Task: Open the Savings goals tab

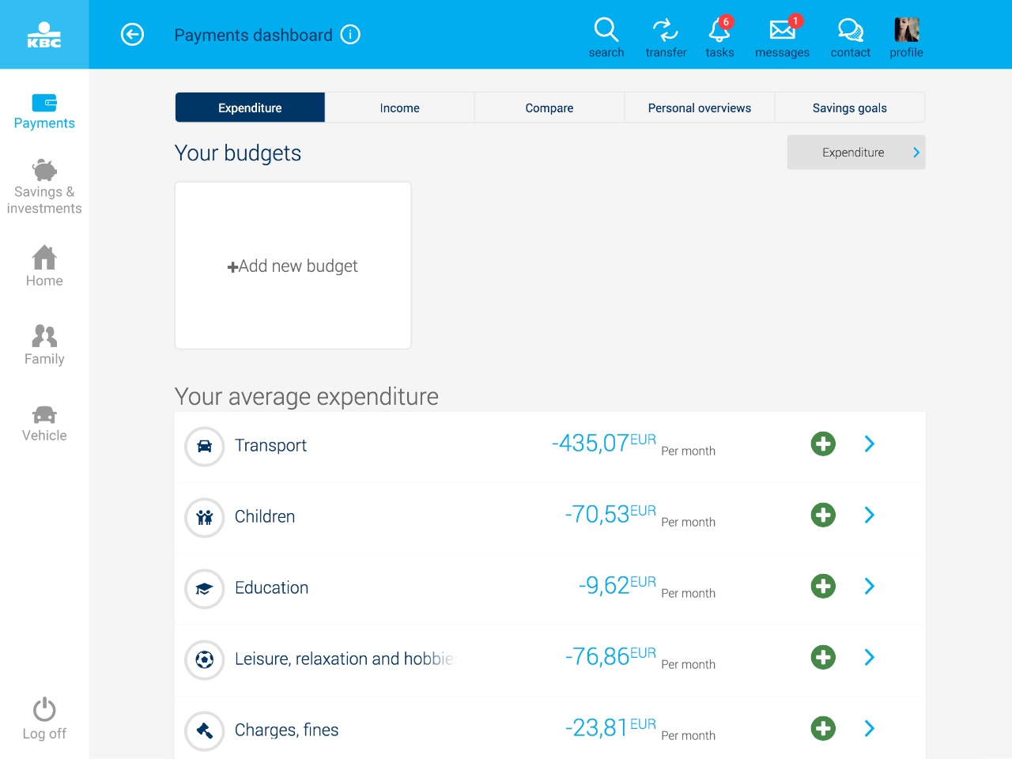Action: [x=850, y=108]
